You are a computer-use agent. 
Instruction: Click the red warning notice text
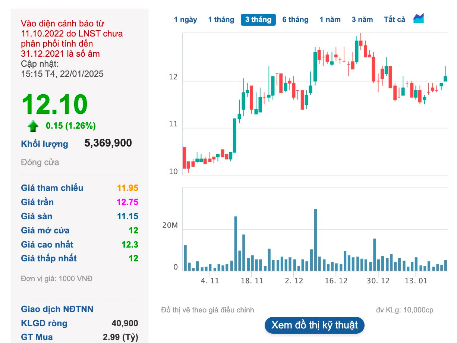click(x=72, y=38)
